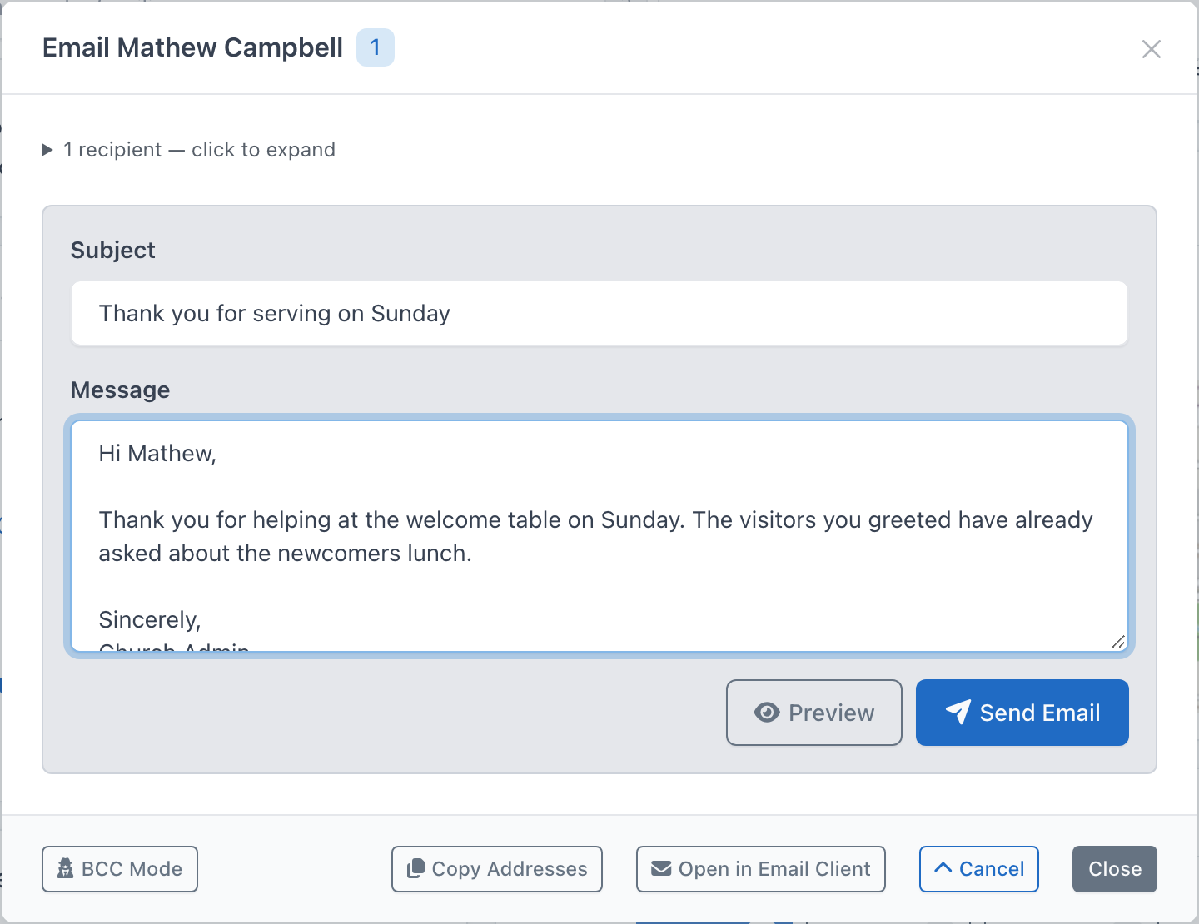Collapse the composer with Cancel
Image resolution: width=1199 pixels, height=924 pixels.
point(979,869)
